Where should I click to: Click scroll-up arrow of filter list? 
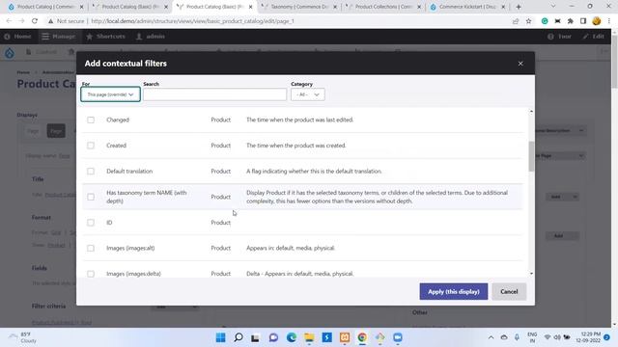coord(531,112)
